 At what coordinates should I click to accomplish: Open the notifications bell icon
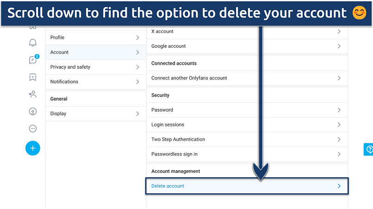click(32, 43)
